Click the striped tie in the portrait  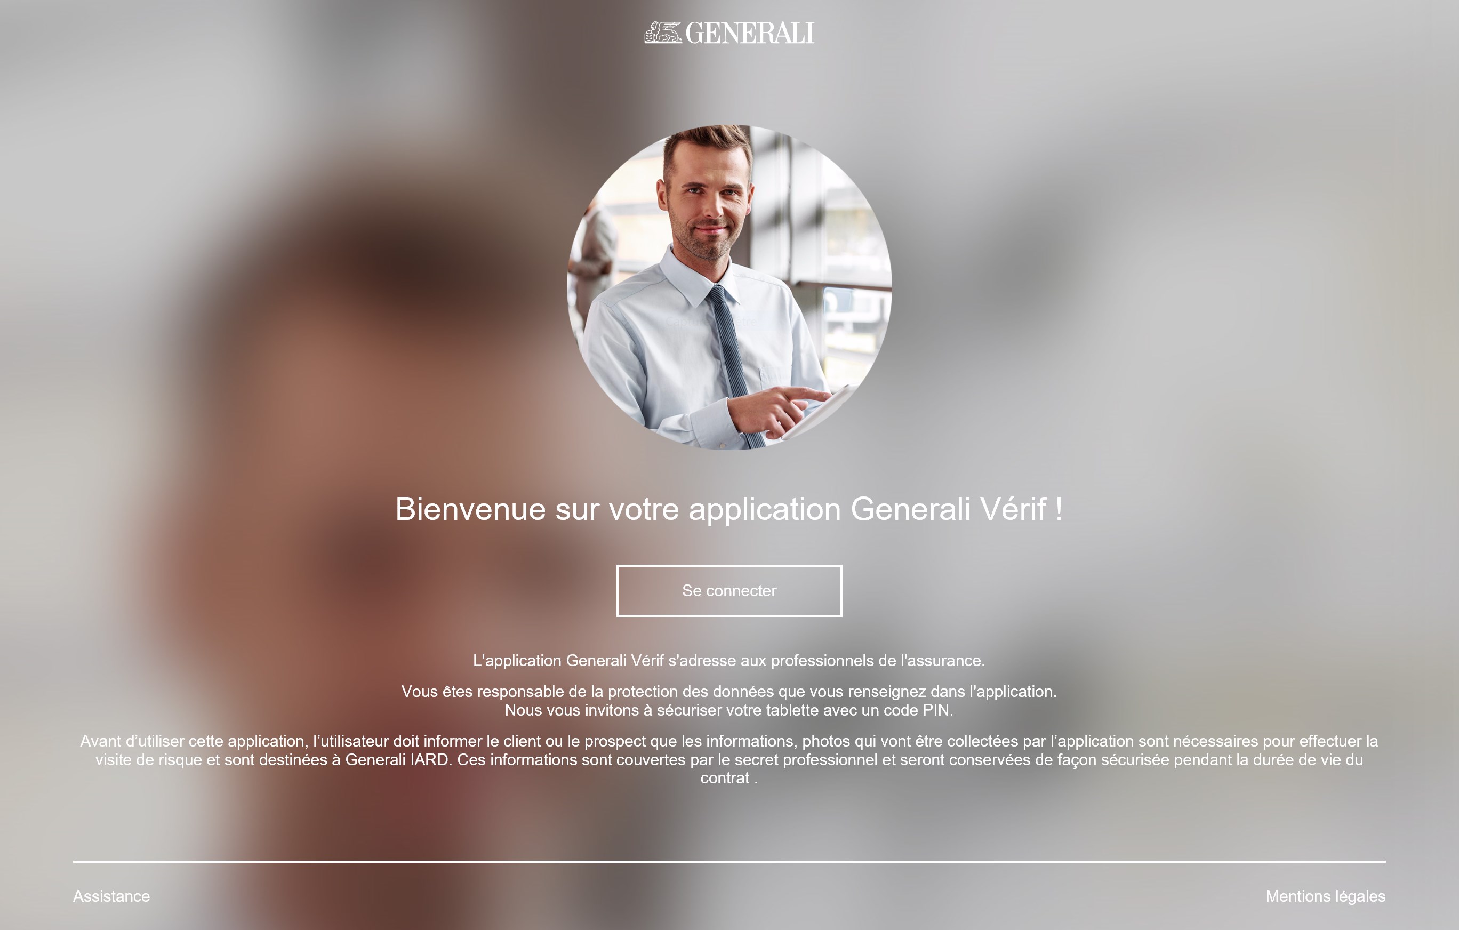pyautogui.click(x=734, y=364)
